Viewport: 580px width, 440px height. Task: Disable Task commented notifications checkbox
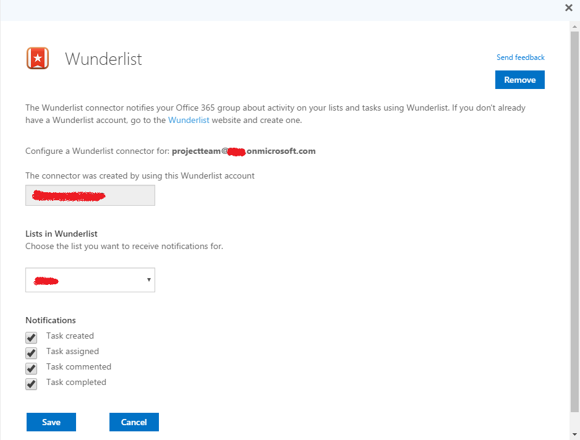[31, 368]
